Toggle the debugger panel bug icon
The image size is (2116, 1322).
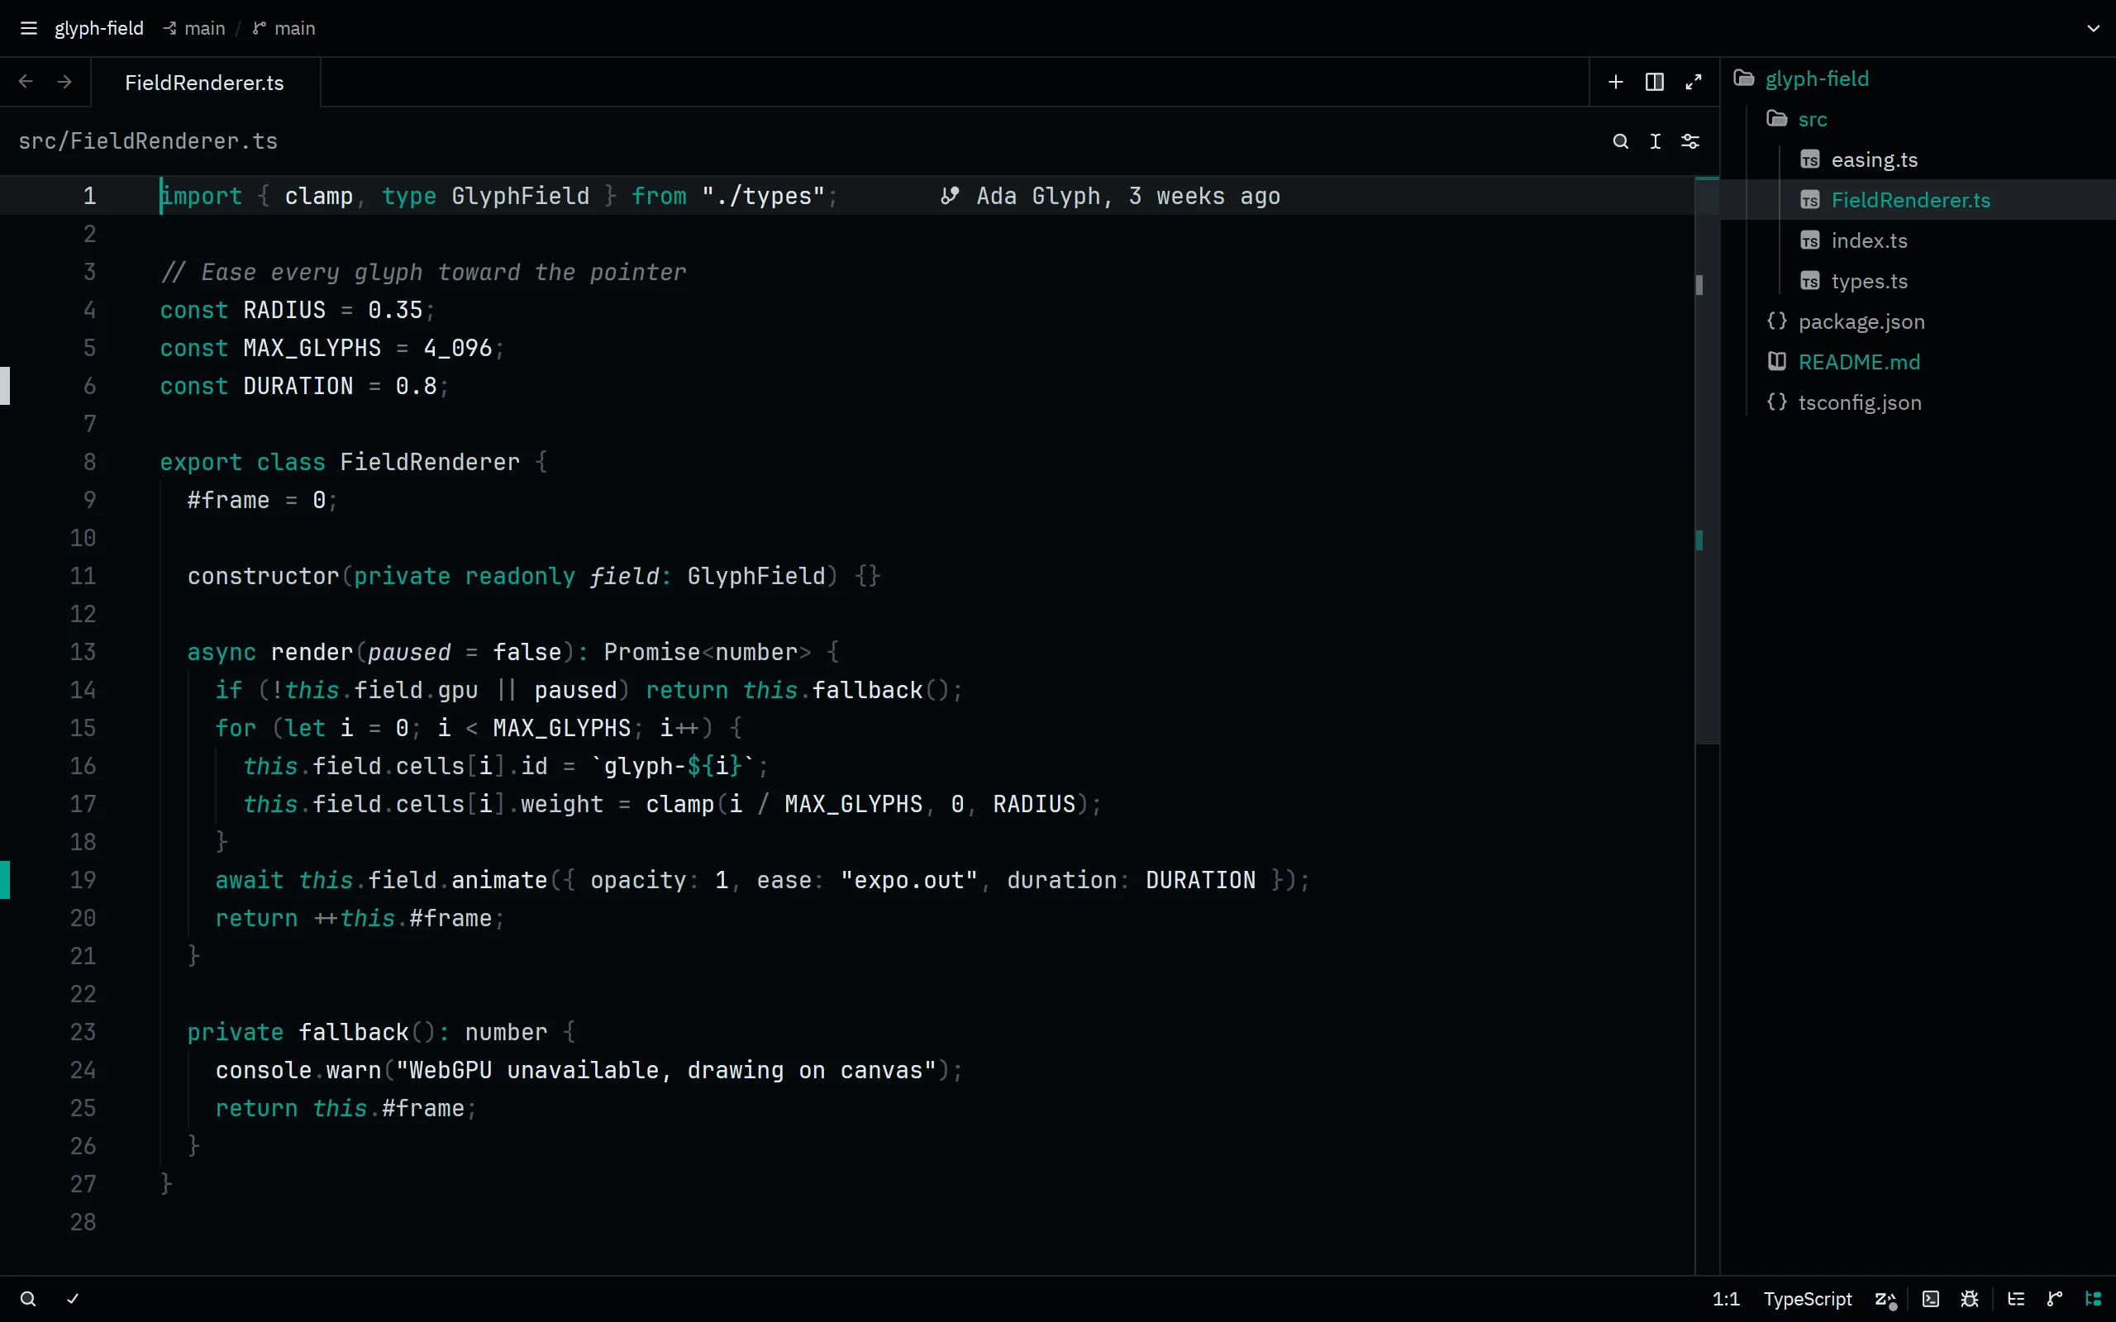click(x=1969, y=1298)
